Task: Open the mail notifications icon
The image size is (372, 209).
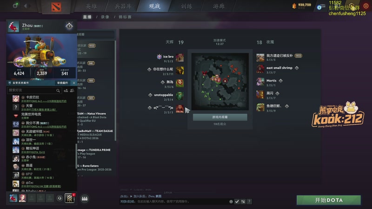Action: 321,7
